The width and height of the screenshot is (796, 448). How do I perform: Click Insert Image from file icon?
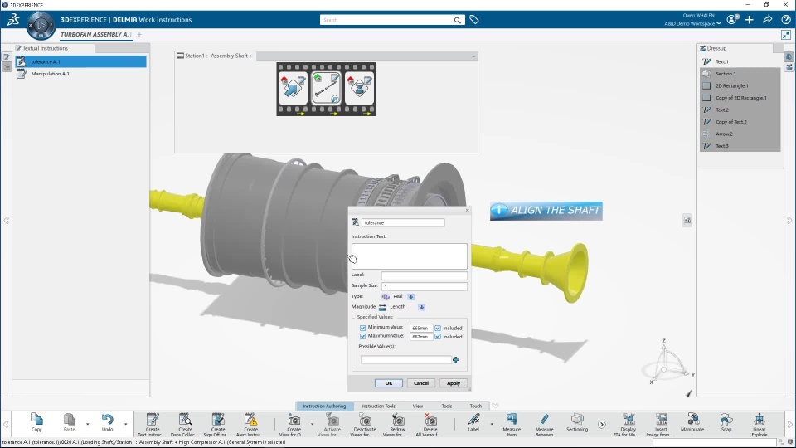[661, 420]
